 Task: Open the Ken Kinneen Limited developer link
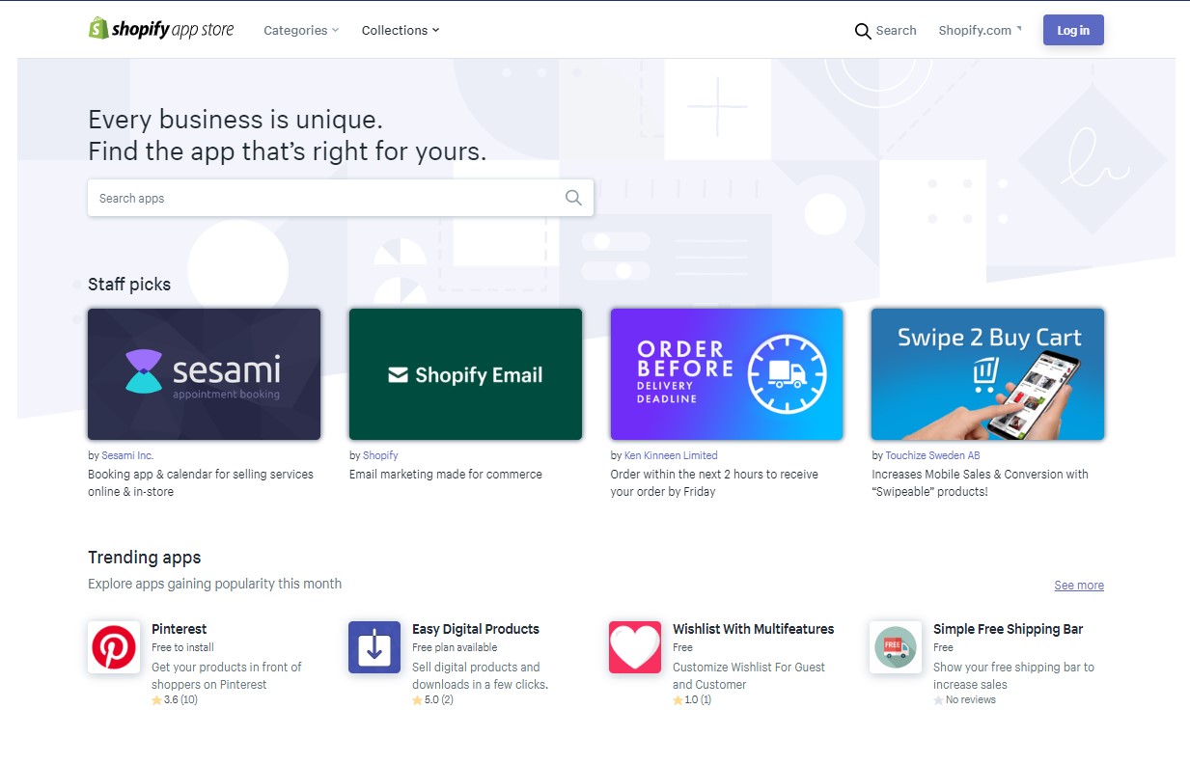pyautogui.click(x=671, y=455)
